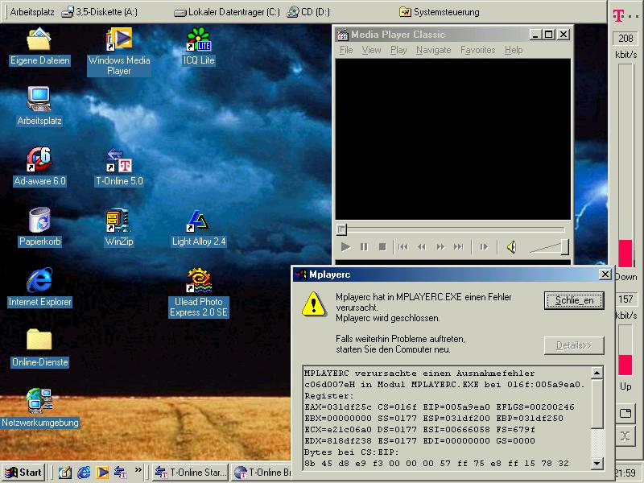Image resolution: width=644 pixels, height=483 pixels.
Task: Click the line starting 'EAX=031df25c' in error details
Action: point(440,407)
